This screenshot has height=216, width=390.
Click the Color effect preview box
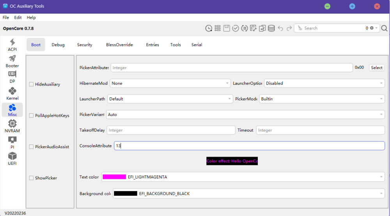tap(232, 161)
